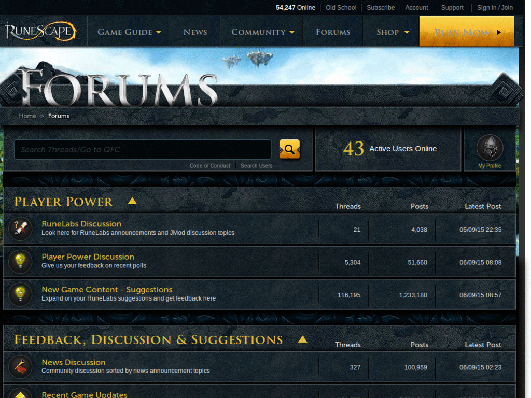531x398 pixels.
Task: Open the Support link in top bar
Action: tap(452, 7)
